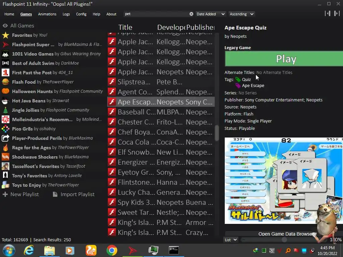This screenshot has height=257, width=343.
Task: Click the game list vertical scrollbar
Action: point(217,133)
